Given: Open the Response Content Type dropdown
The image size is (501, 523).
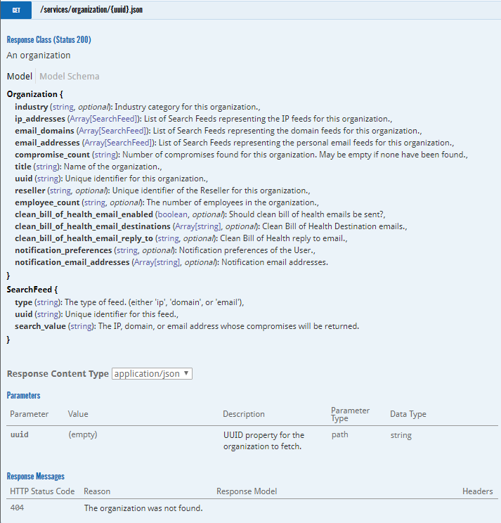Looking at the screenshot, I should tap(152, 374).
